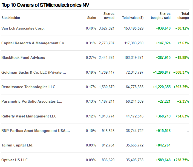Select shares bought value +387,915

pos(163,57)
